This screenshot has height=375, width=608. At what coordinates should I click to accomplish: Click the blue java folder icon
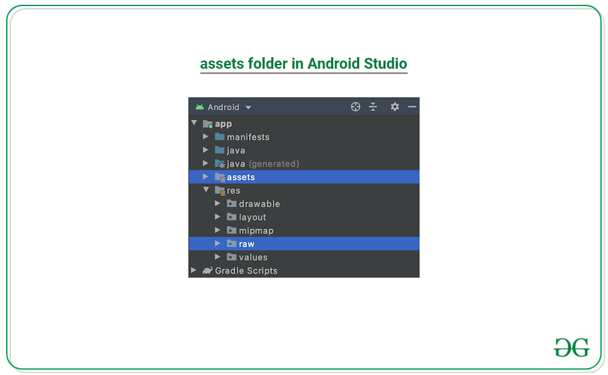tap(220, 150)
